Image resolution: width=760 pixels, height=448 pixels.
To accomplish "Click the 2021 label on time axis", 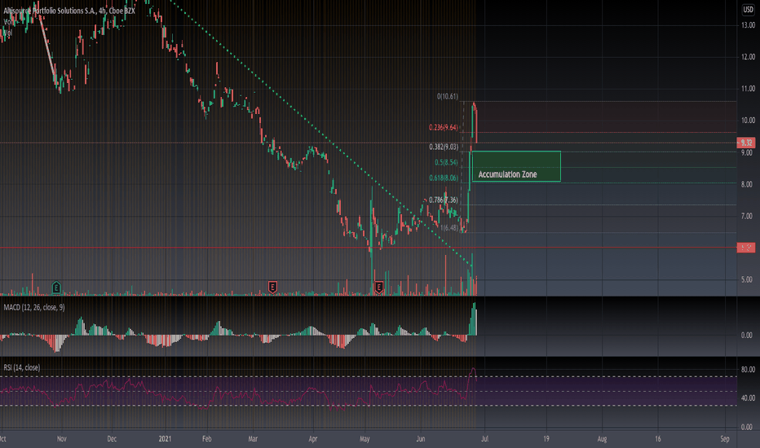I will pyautogui.click(x=166, y=439).
